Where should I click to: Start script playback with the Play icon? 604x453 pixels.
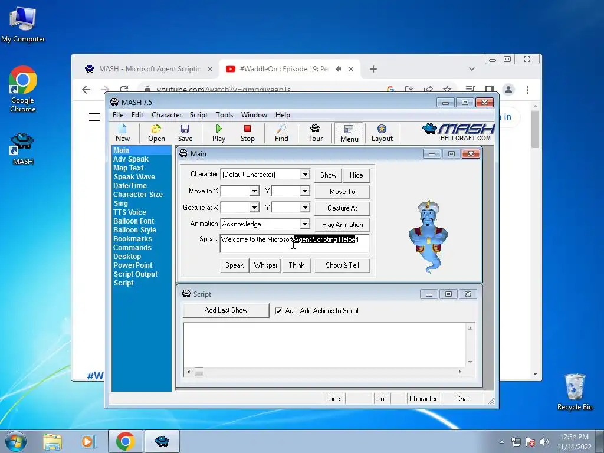[x=219, y=133]
